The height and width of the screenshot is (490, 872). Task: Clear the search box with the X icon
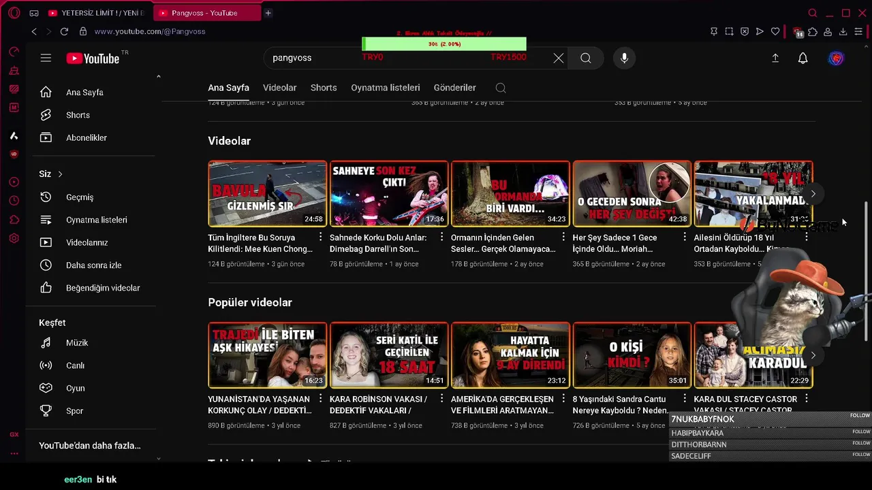[559, 59]
